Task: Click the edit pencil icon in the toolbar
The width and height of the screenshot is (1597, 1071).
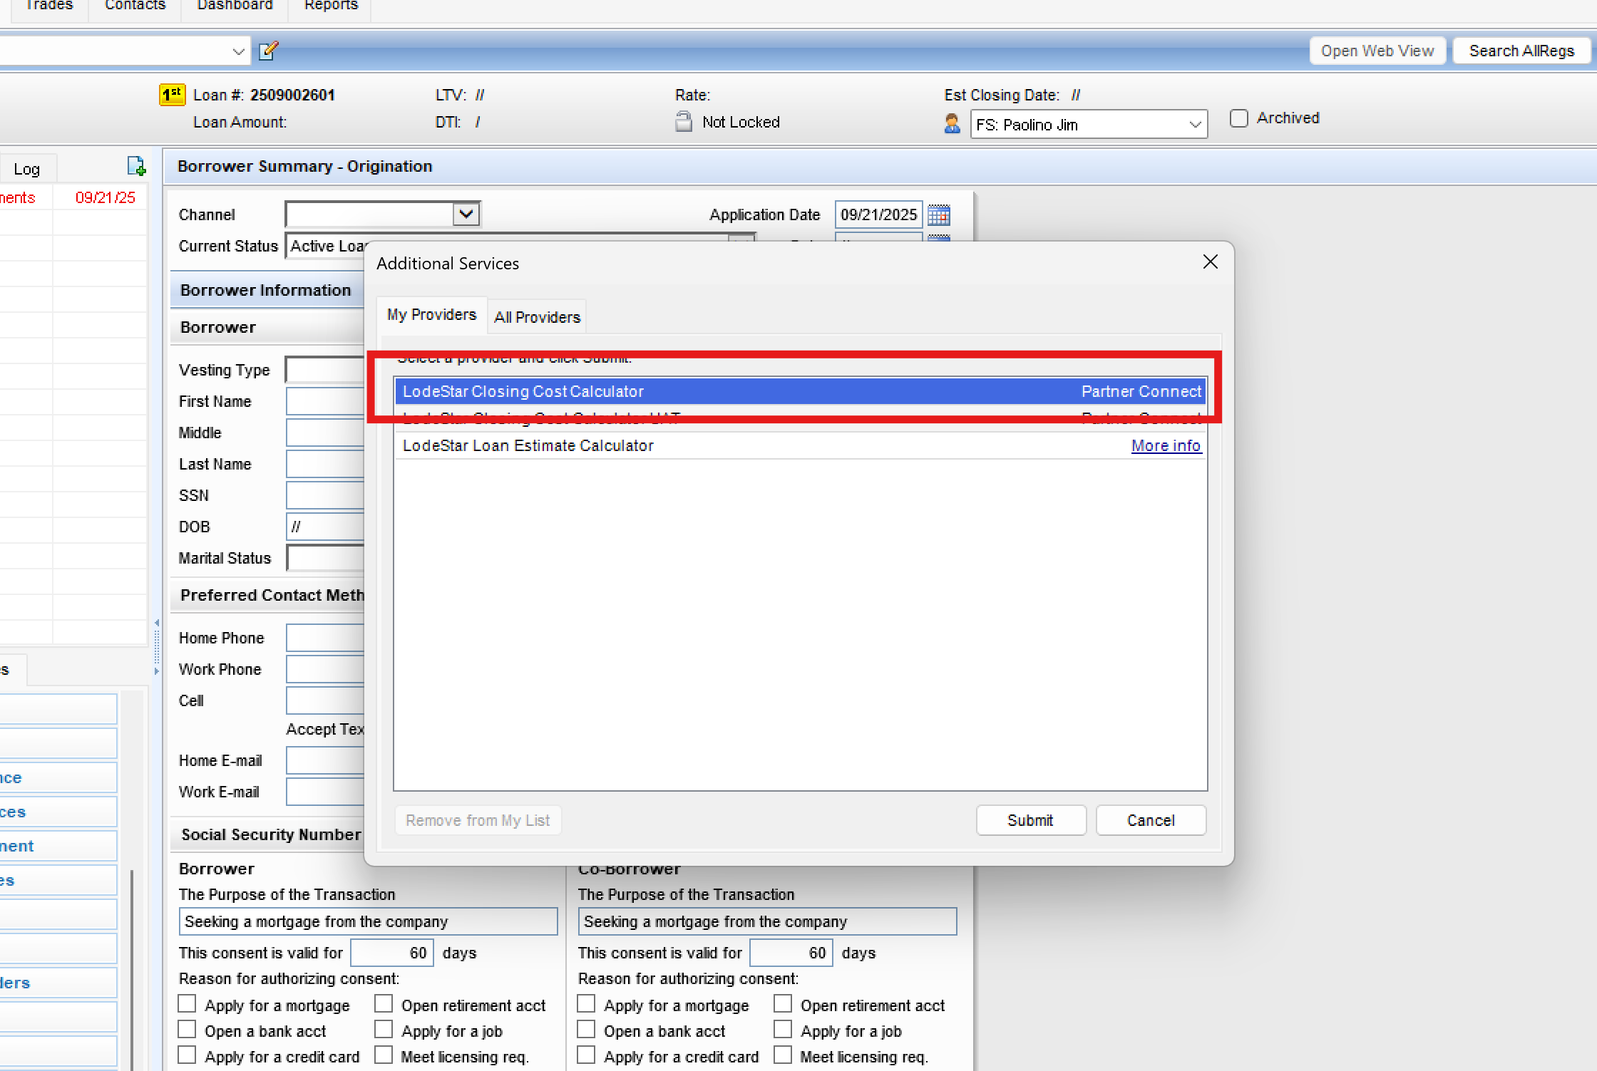Action: (268, 51)
